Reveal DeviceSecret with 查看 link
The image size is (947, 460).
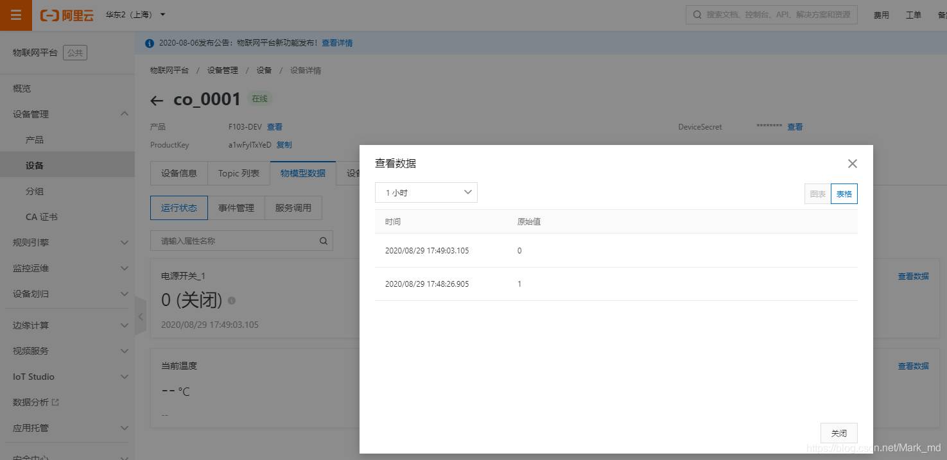pyautogui.click(x=795, y=127)
